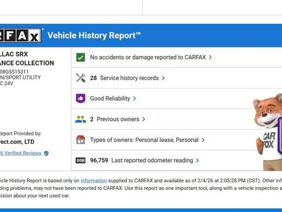Screen dimensions: 282x212
Task: Click the purple thumbs-up reliability icon
Action: pyautogui.click(x=80, y=98)
